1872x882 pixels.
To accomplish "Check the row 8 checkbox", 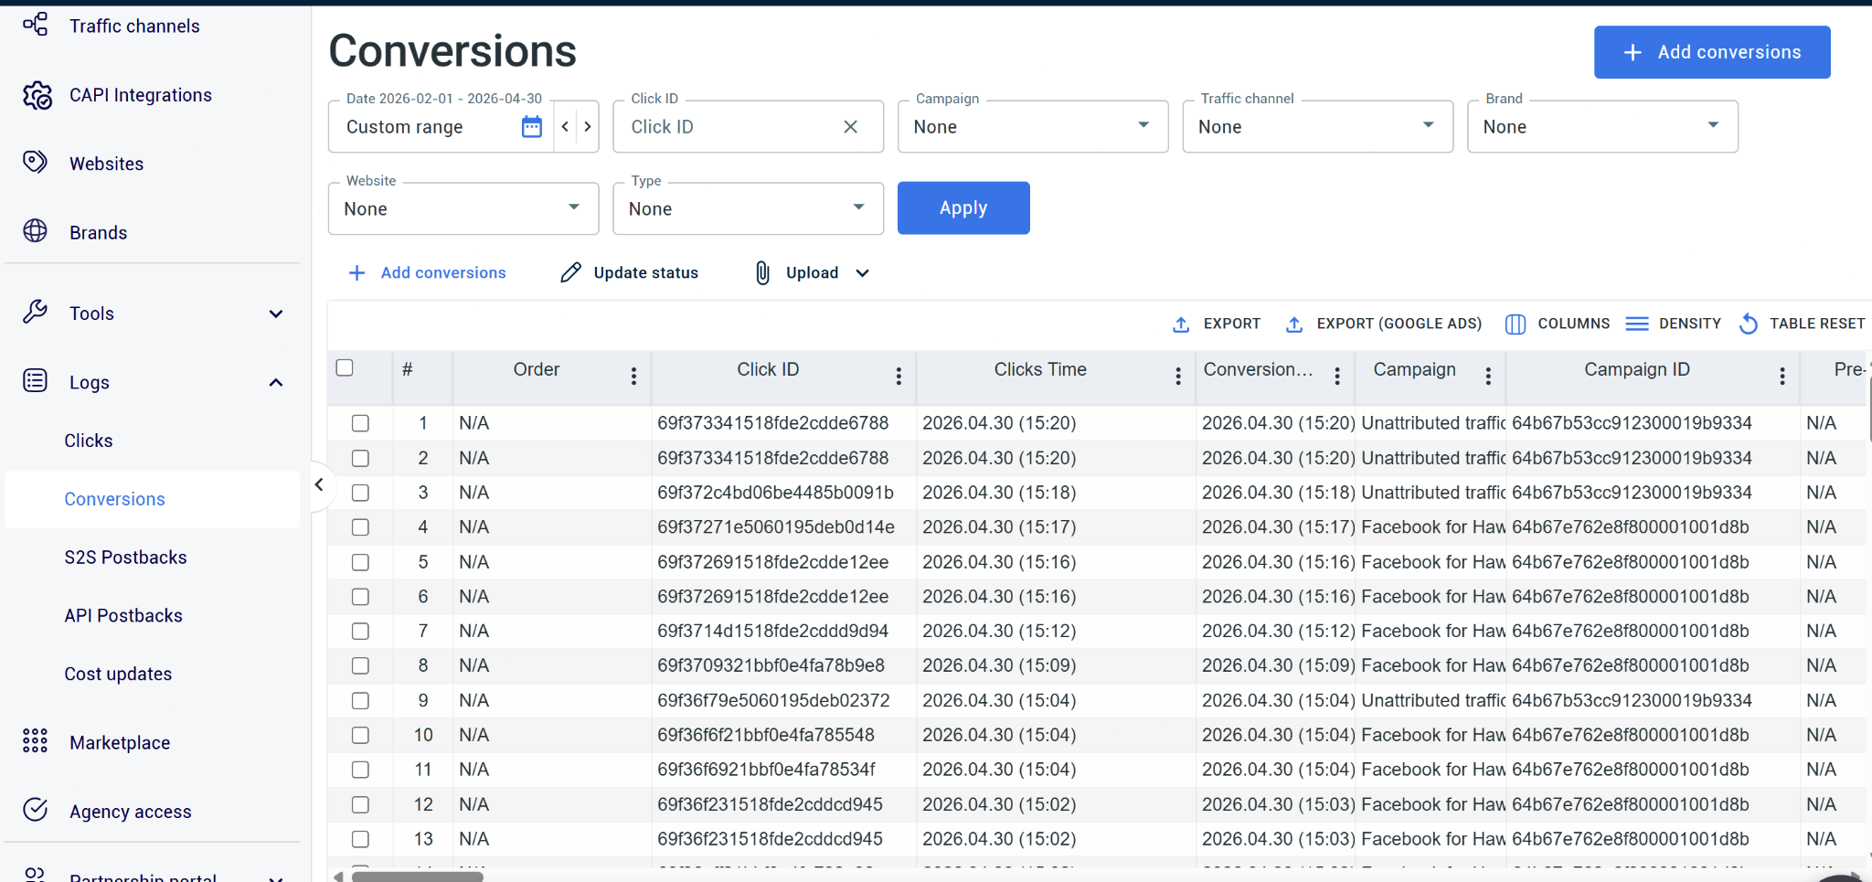I will point(361,665).
